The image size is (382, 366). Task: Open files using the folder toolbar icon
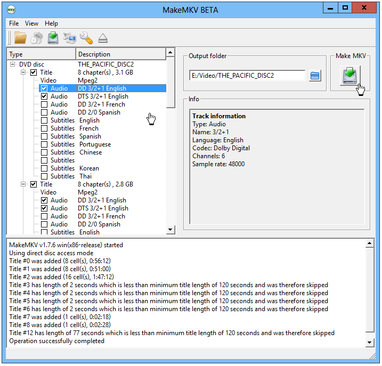pos(20,38)
